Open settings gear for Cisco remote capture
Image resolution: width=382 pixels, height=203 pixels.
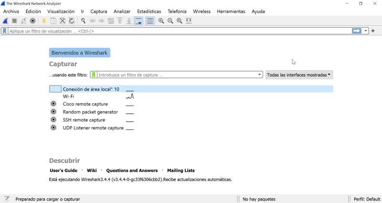[x=53, y=104]
